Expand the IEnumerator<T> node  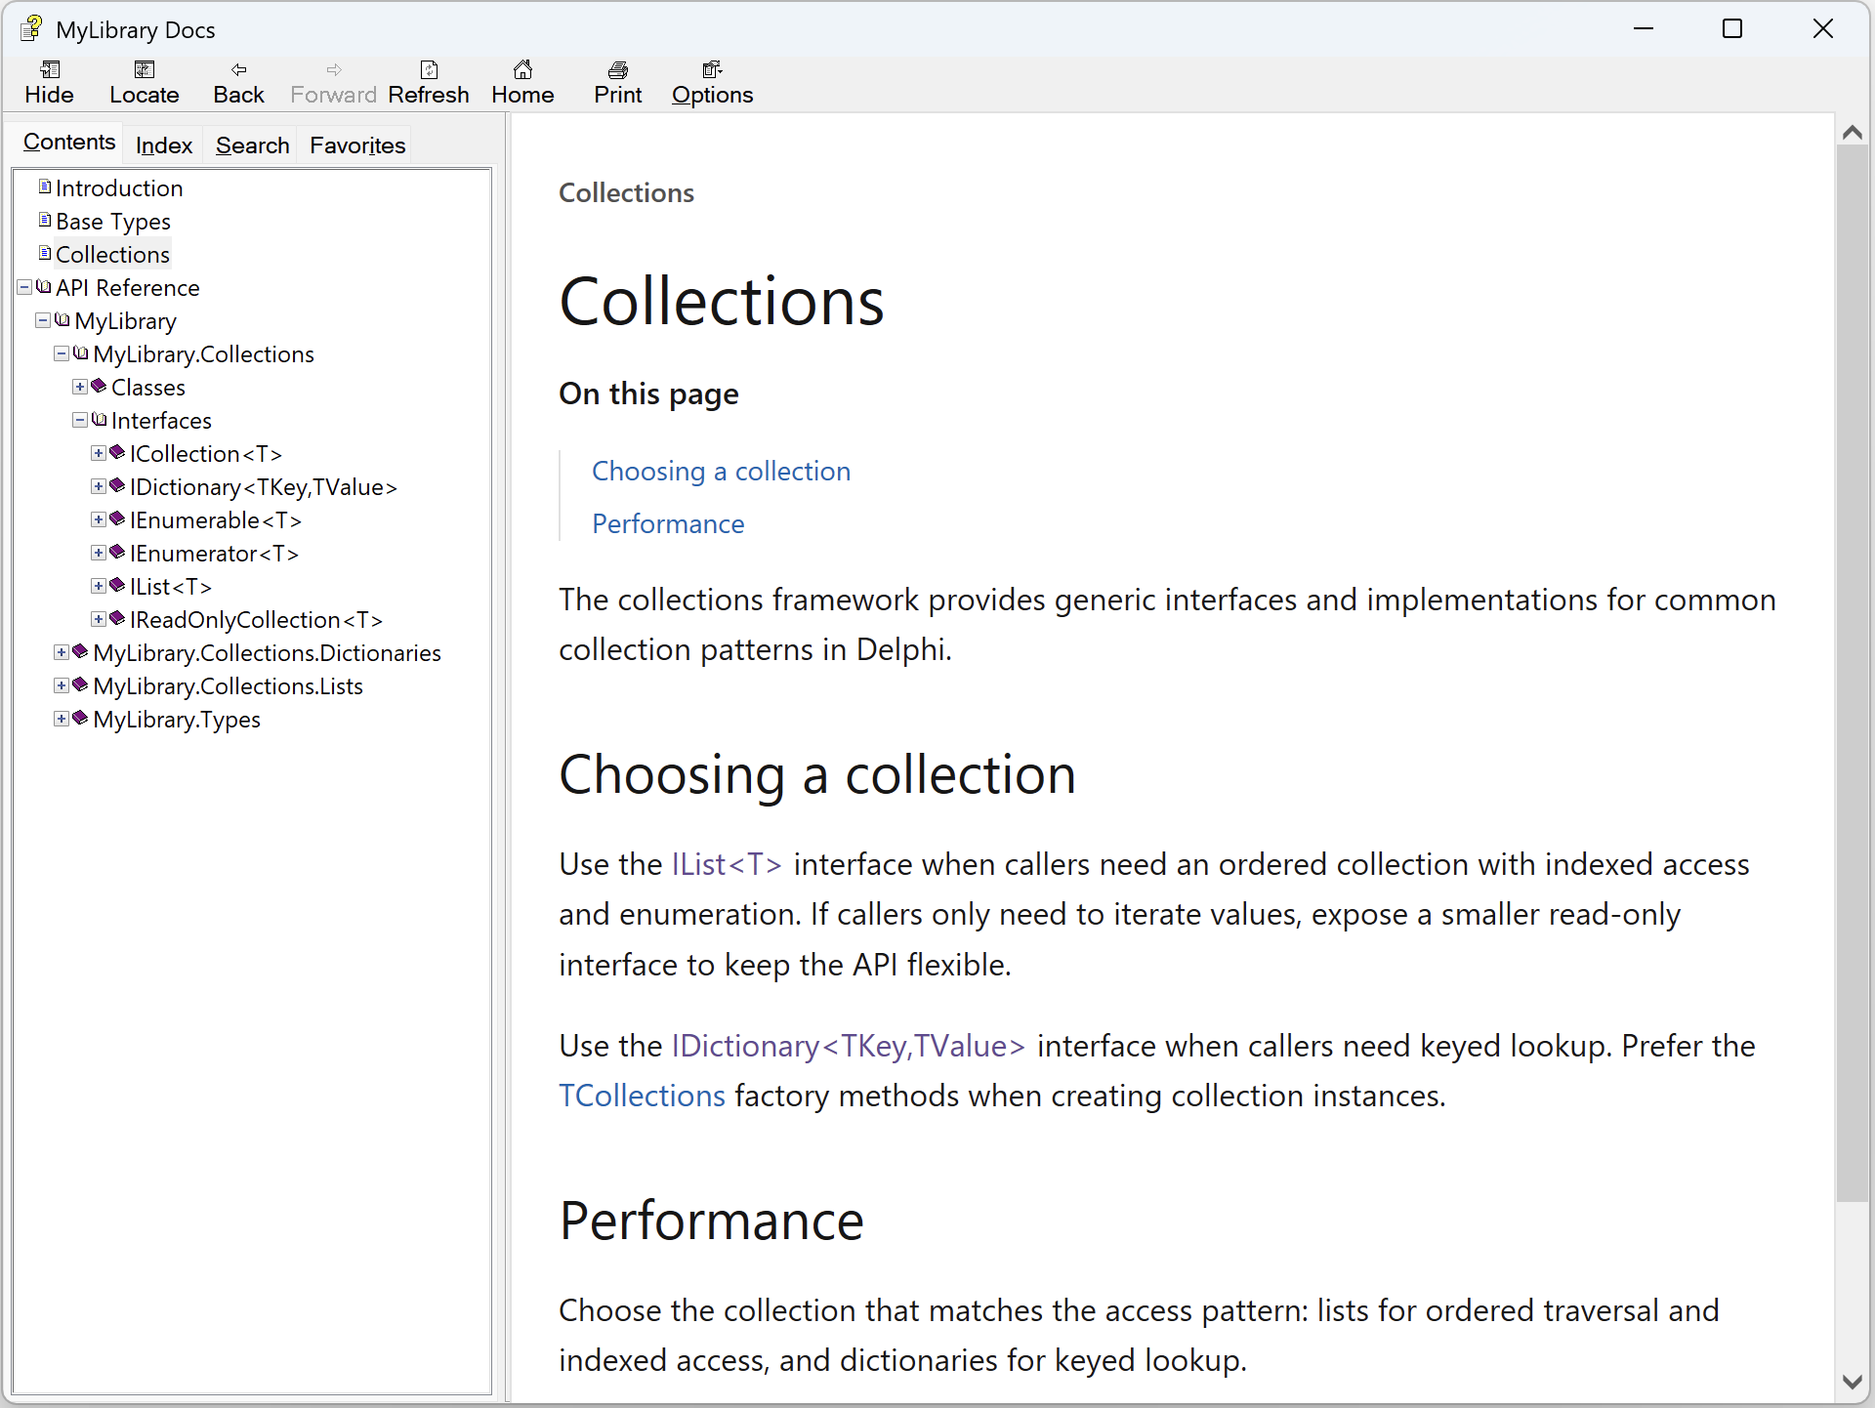pyautogui.click(x=99, y=553)
